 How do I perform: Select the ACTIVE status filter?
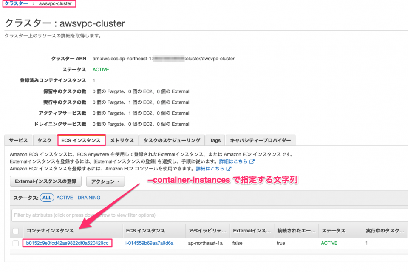point(65,197)
